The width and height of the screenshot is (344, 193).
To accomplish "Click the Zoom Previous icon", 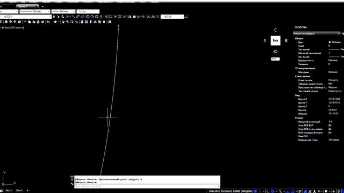I will [x=76, y=22].
